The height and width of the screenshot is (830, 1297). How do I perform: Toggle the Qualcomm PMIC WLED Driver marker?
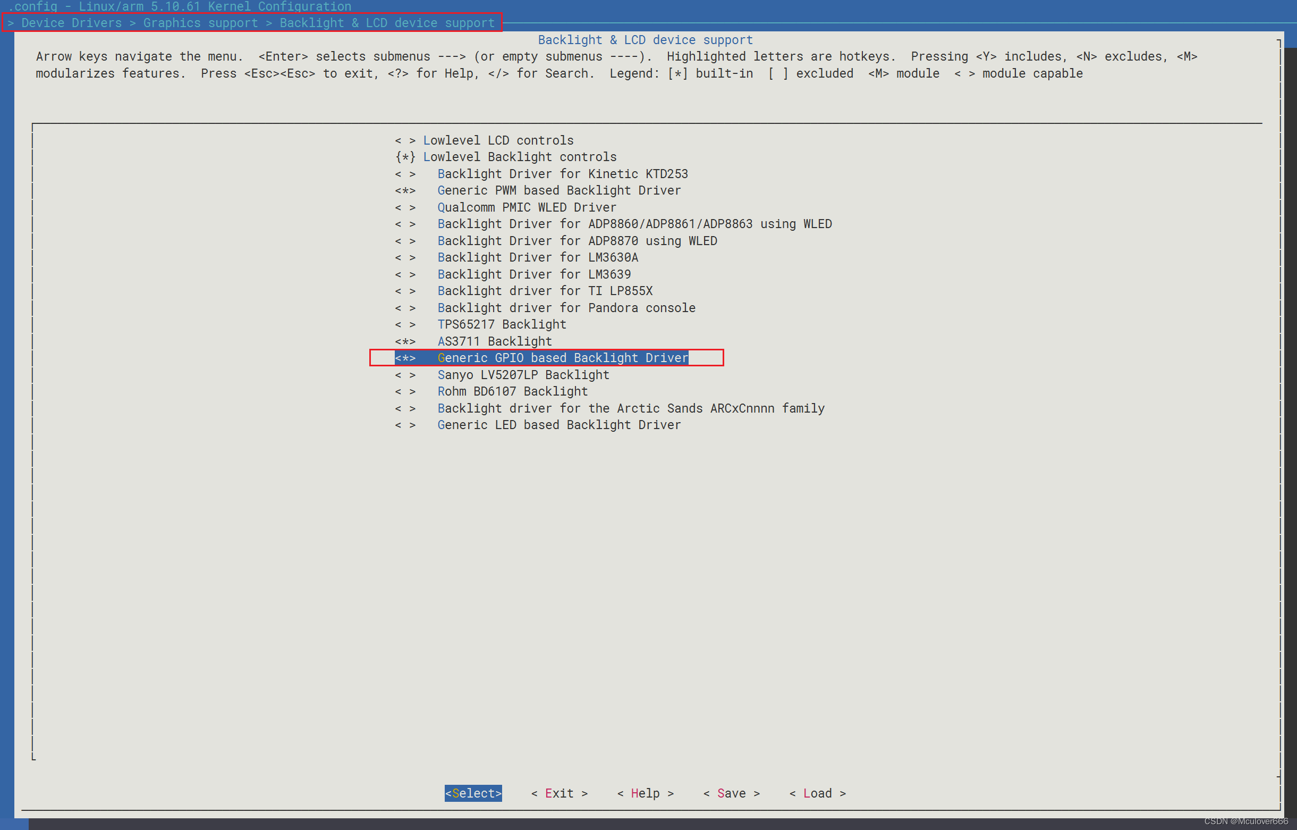(405, 207)
